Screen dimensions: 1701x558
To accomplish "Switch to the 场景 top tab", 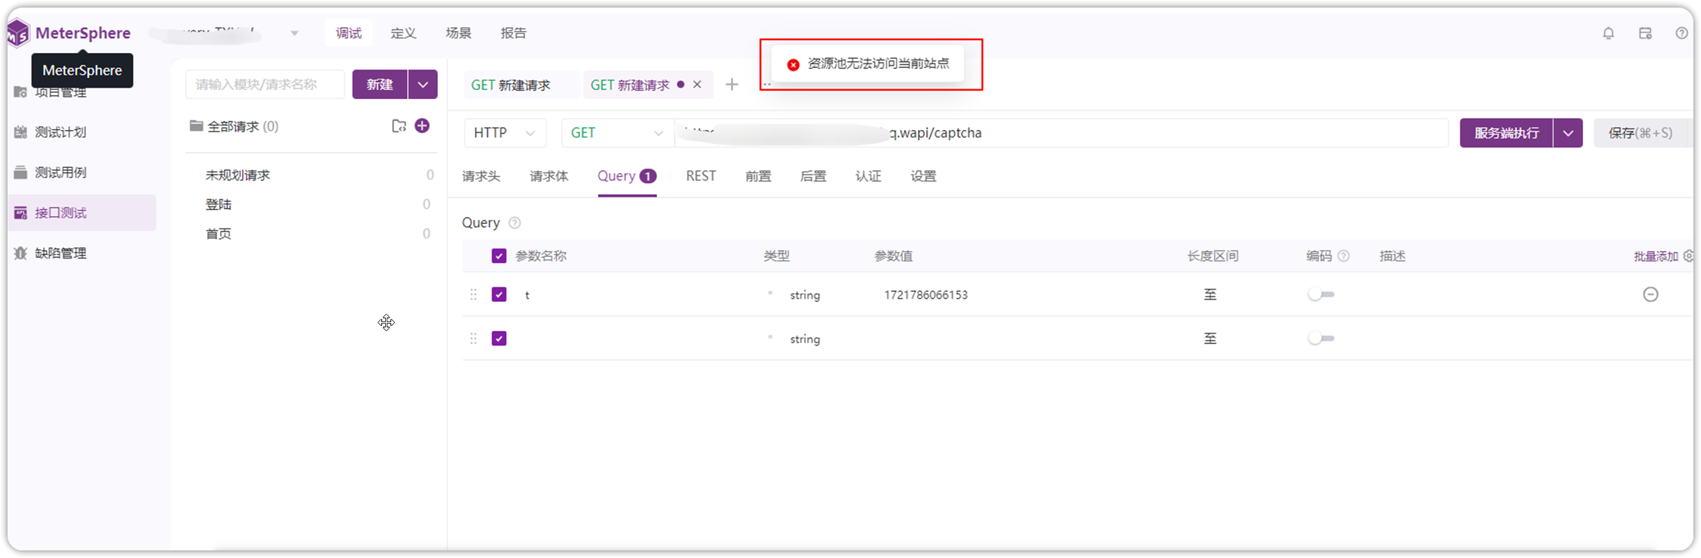I will (459, 33).
